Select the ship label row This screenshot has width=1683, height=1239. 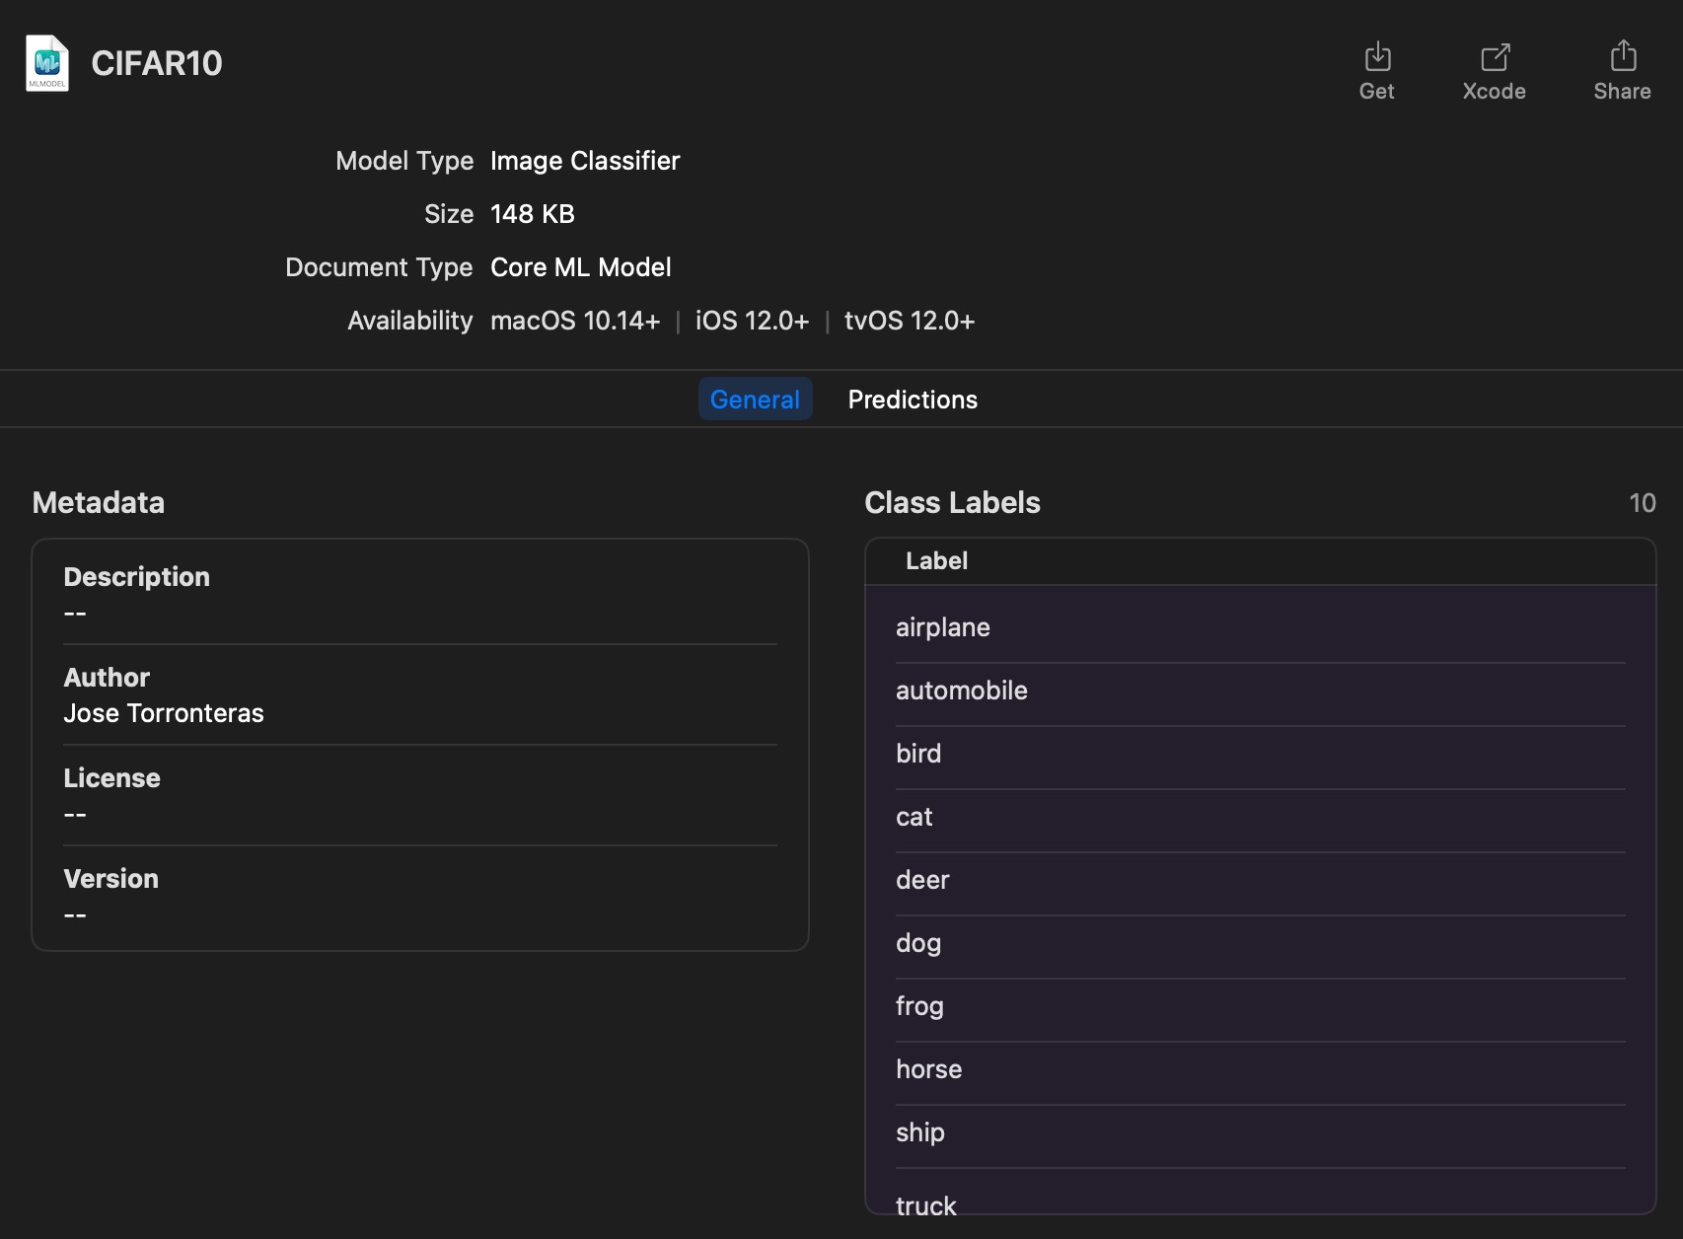coord(1260,1132)
